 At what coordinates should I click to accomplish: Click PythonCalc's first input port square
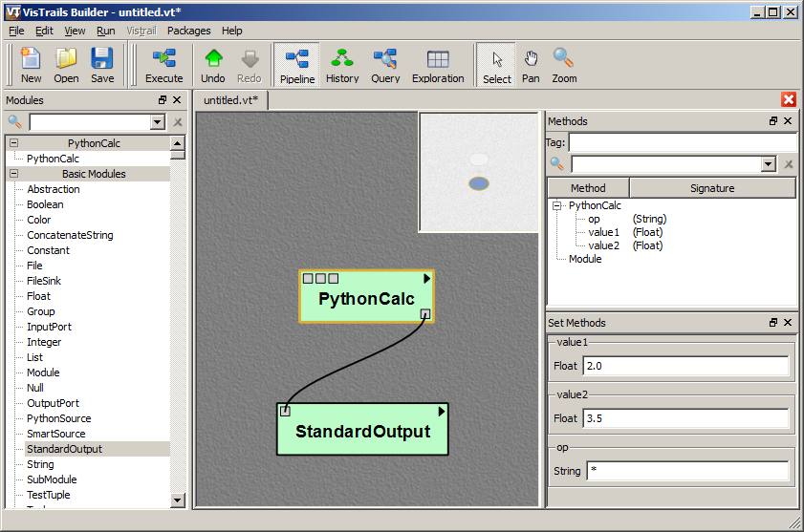point(308,278)
